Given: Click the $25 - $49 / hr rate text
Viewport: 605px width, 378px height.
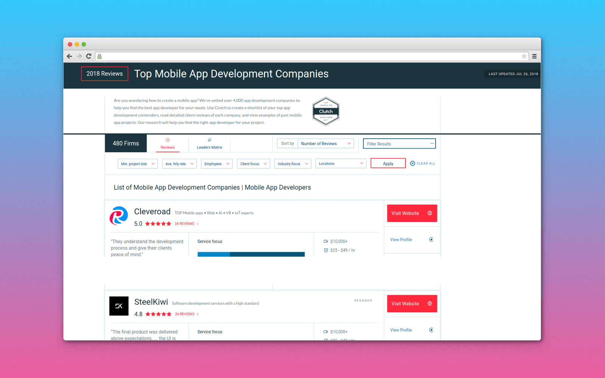Looking at the screenshot, I should pos(343,250).
